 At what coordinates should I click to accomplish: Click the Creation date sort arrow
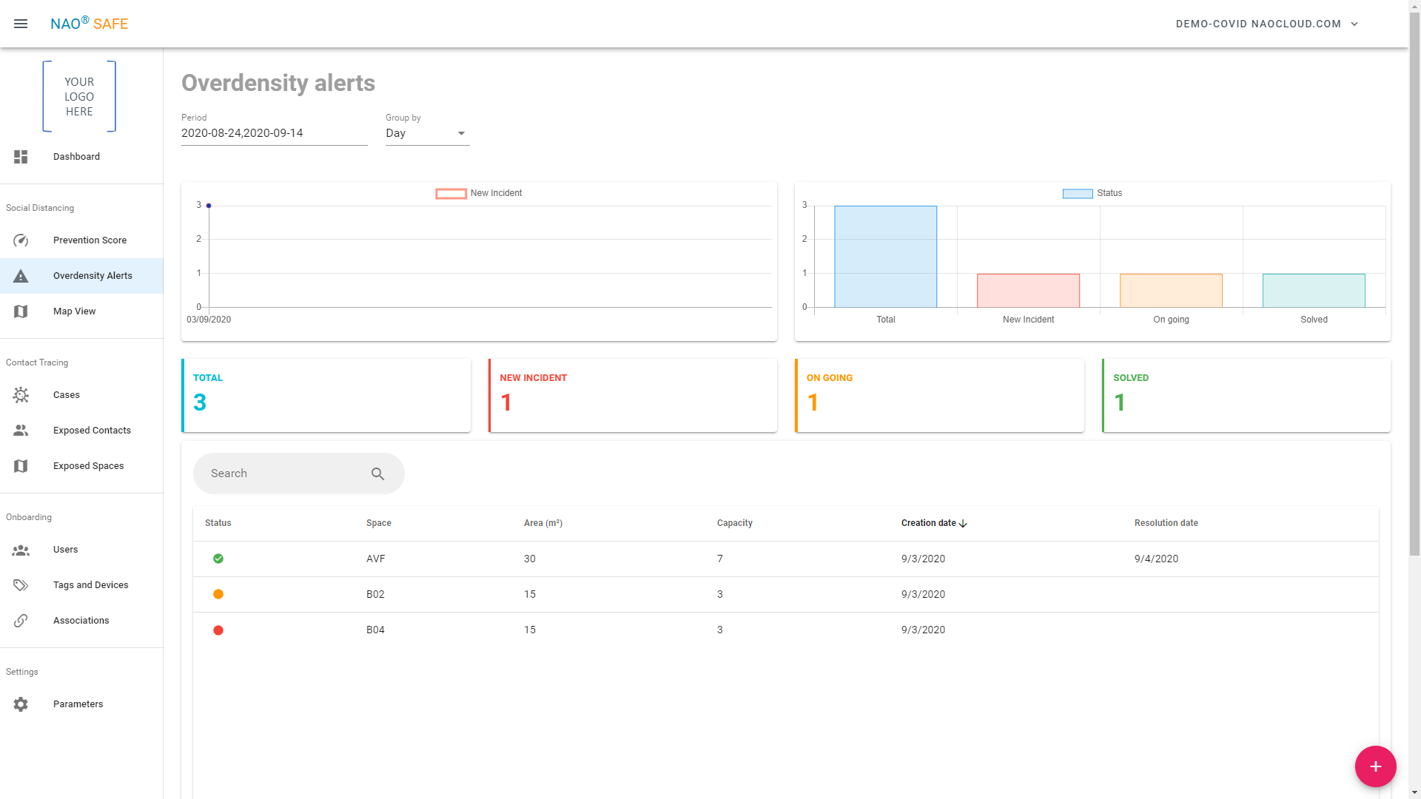tap(963, 524)
